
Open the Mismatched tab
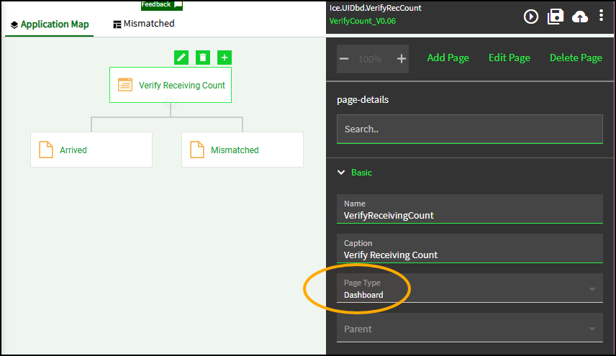pyautogui.click(x=144, y=24)
